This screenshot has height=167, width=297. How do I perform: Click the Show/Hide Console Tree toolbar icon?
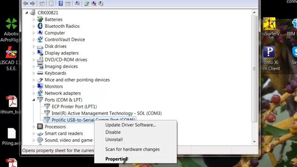[x=42, y=3]
